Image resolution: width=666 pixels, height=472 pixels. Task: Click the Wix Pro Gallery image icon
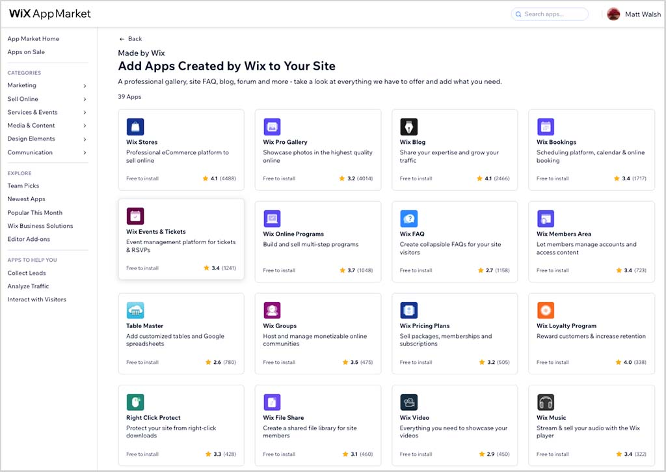point(272,127)
